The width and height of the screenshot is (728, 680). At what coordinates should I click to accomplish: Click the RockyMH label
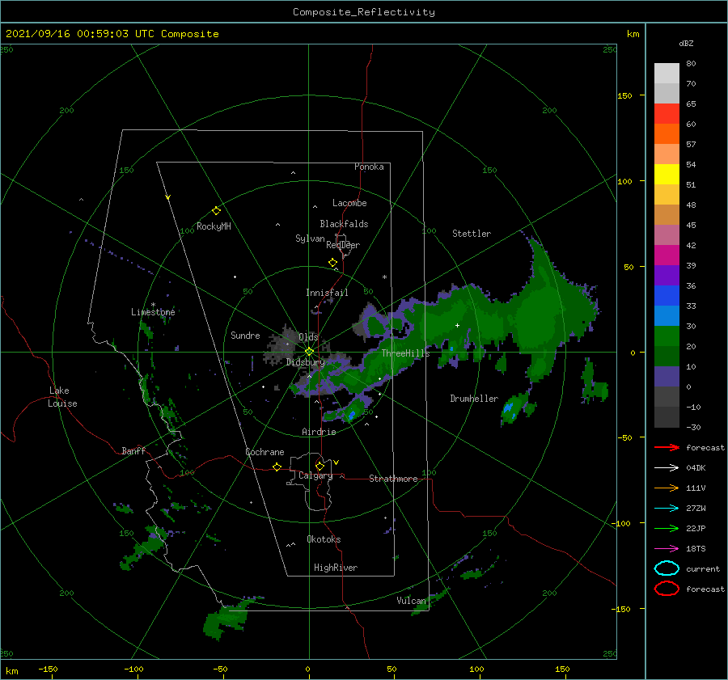click(214, 226)
